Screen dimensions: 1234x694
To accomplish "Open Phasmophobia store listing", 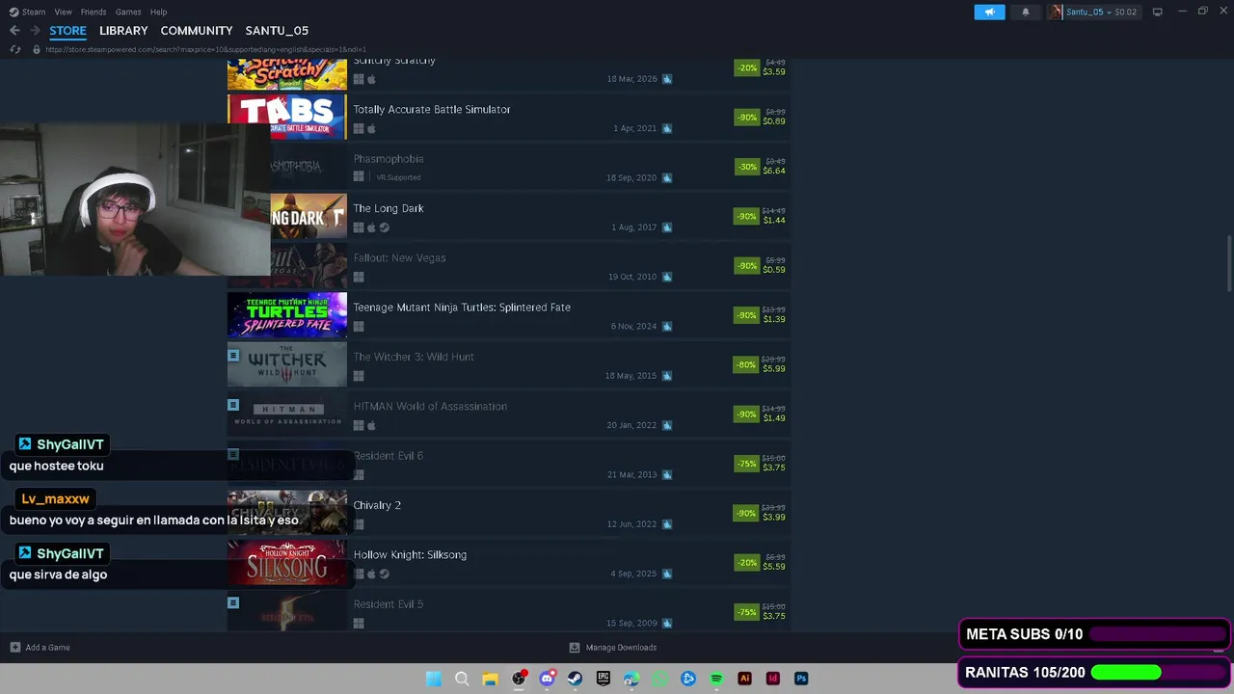I will pos(389,159).
